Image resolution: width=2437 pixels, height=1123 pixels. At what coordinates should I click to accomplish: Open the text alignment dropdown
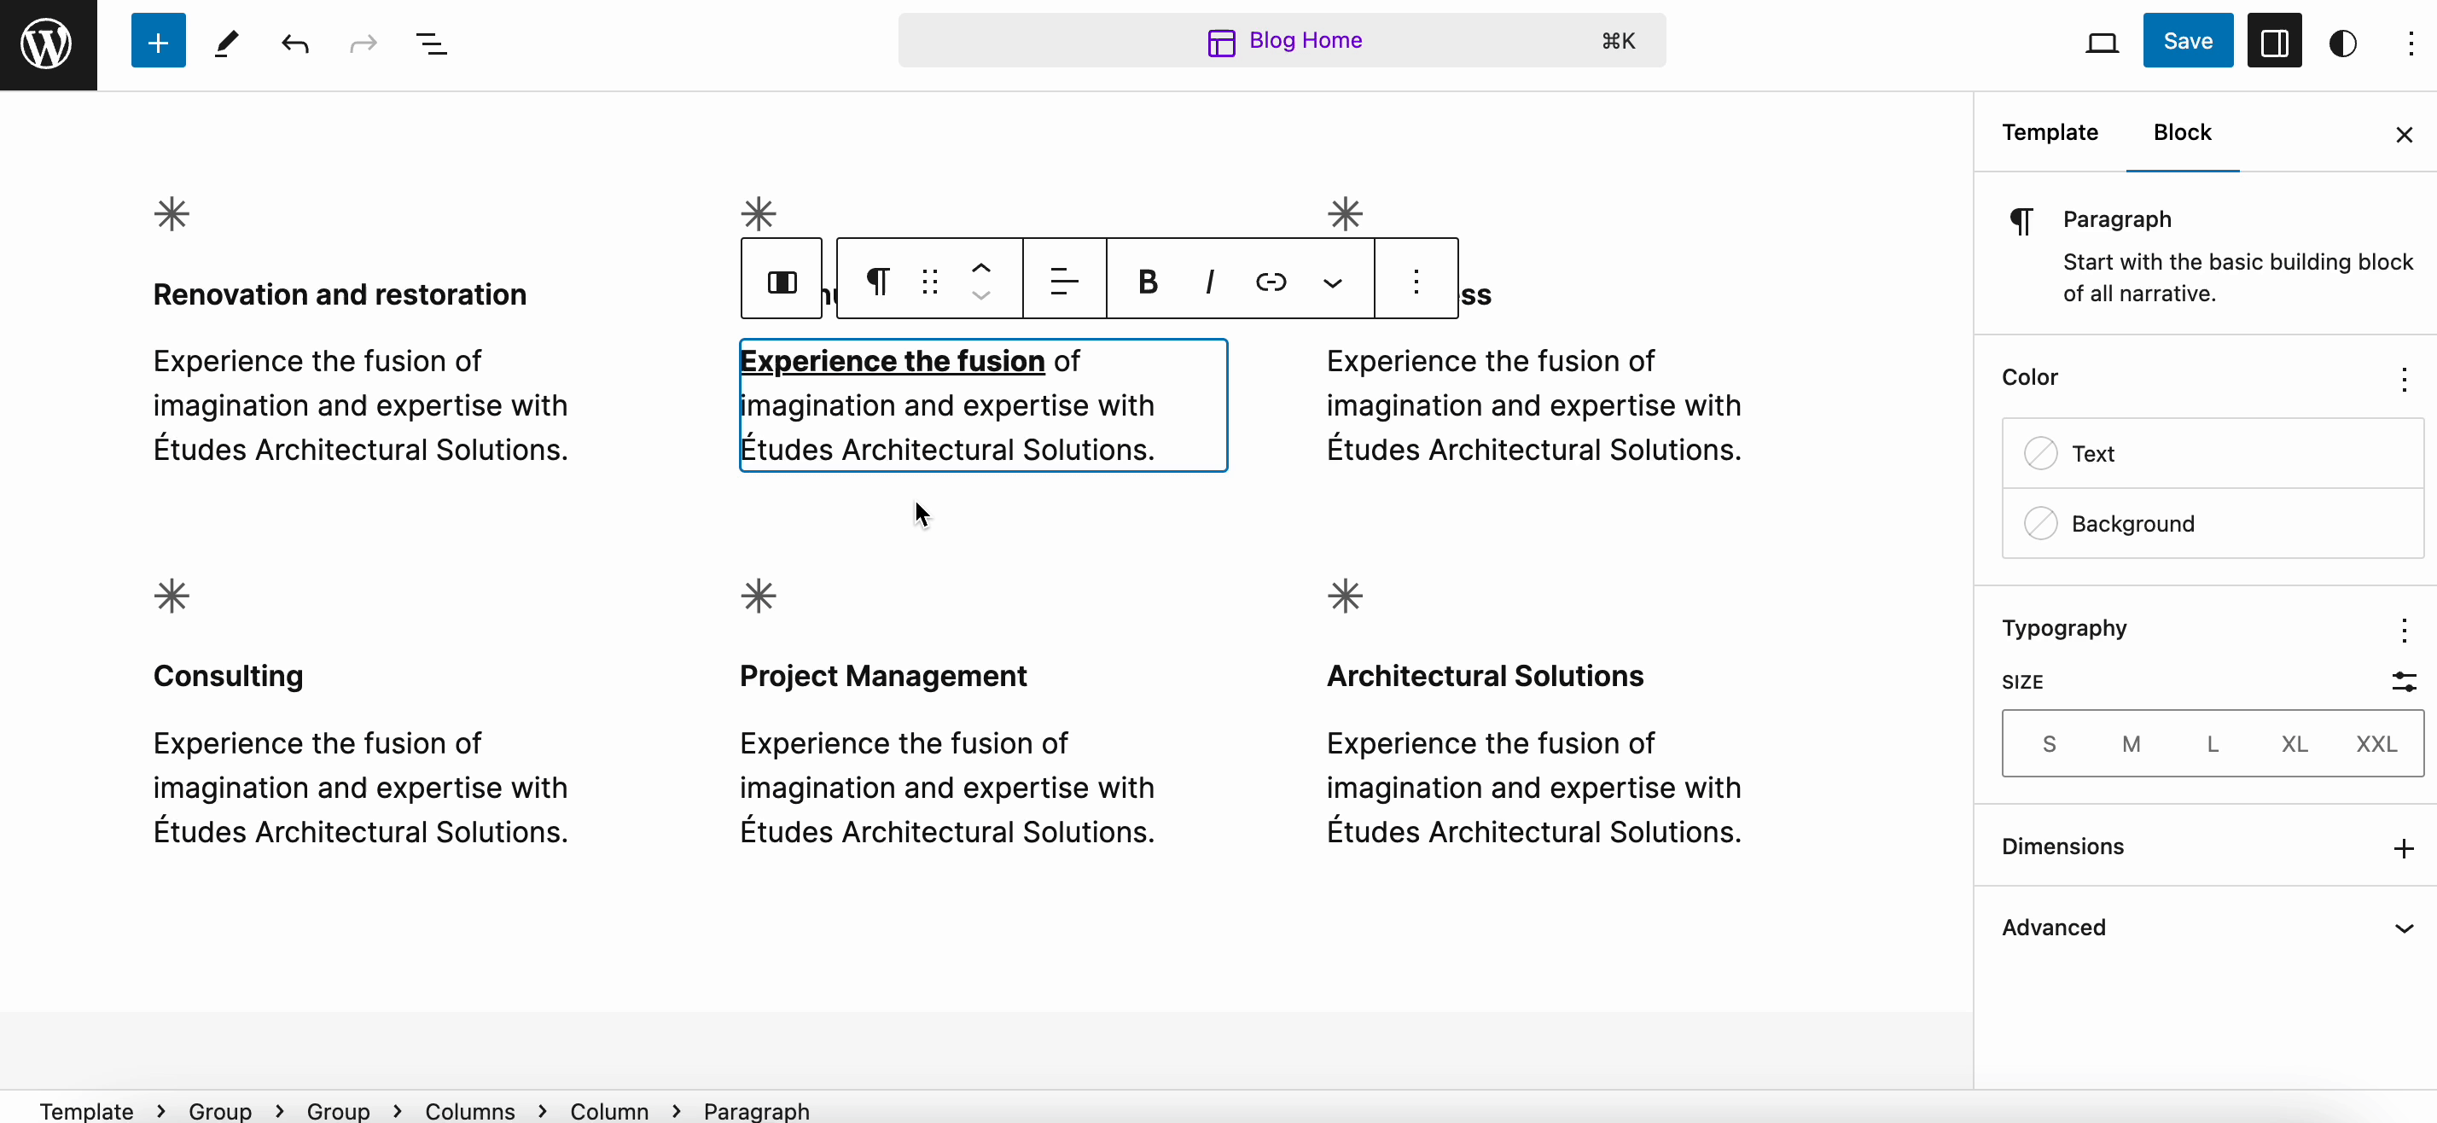tap(1064, 281)
